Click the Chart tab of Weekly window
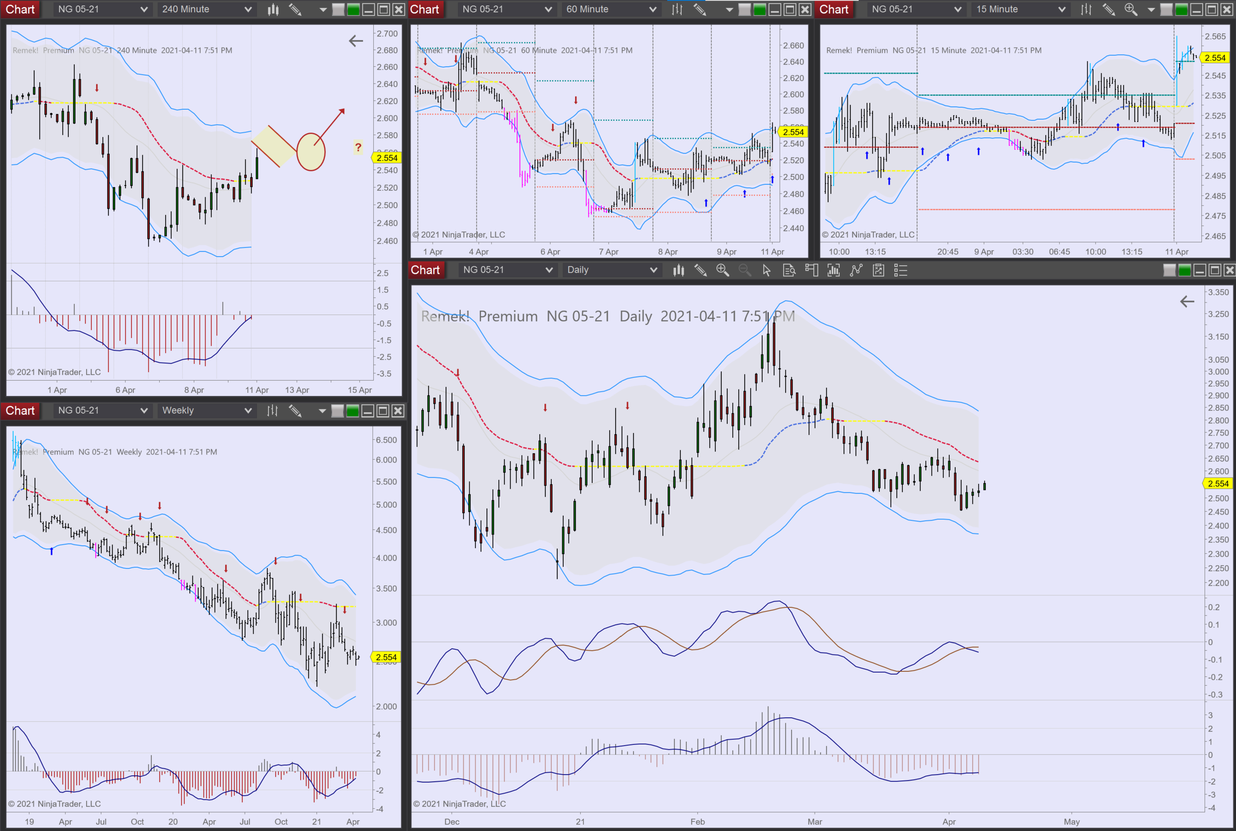This screenshot has width=1236, height=831. tap(20, 411)
